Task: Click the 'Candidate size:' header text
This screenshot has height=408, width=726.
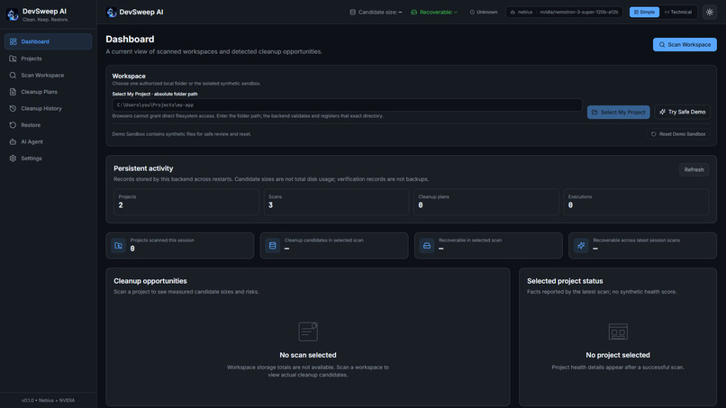Action: [x=377, y=12]
